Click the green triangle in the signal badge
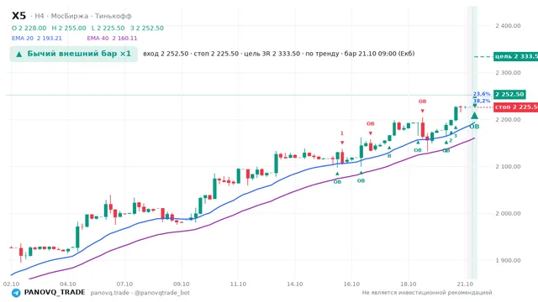Screen dimensions: 538x302 [19, 54]
